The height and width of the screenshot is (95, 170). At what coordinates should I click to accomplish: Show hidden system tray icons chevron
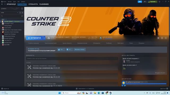[x=144, y=93]
